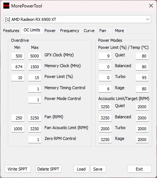This screenshot has width=157, height=178.
Task: Edit the Balanced mode temperature field
Action: 142,67
